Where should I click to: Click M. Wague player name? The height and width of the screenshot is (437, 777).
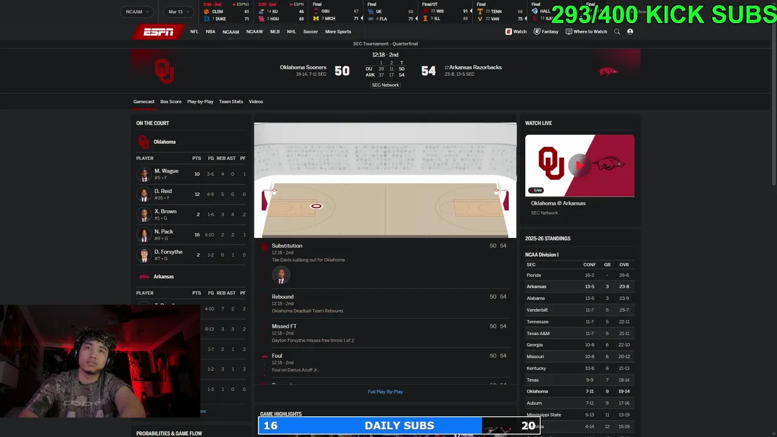(166, 171)
